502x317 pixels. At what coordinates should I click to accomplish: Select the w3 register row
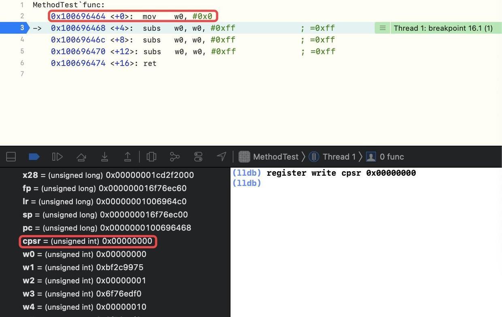pyautogui.click(x=82, y=294)
